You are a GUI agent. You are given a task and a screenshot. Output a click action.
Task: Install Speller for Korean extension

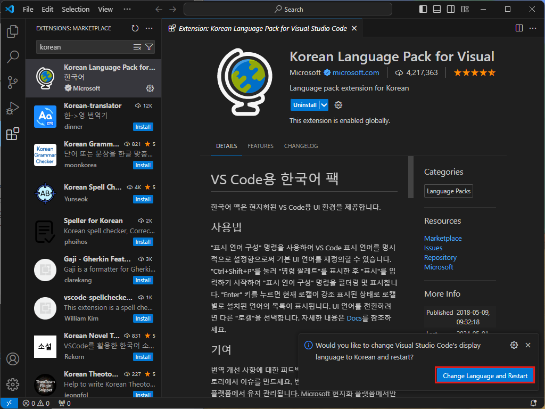coord(143,242)
